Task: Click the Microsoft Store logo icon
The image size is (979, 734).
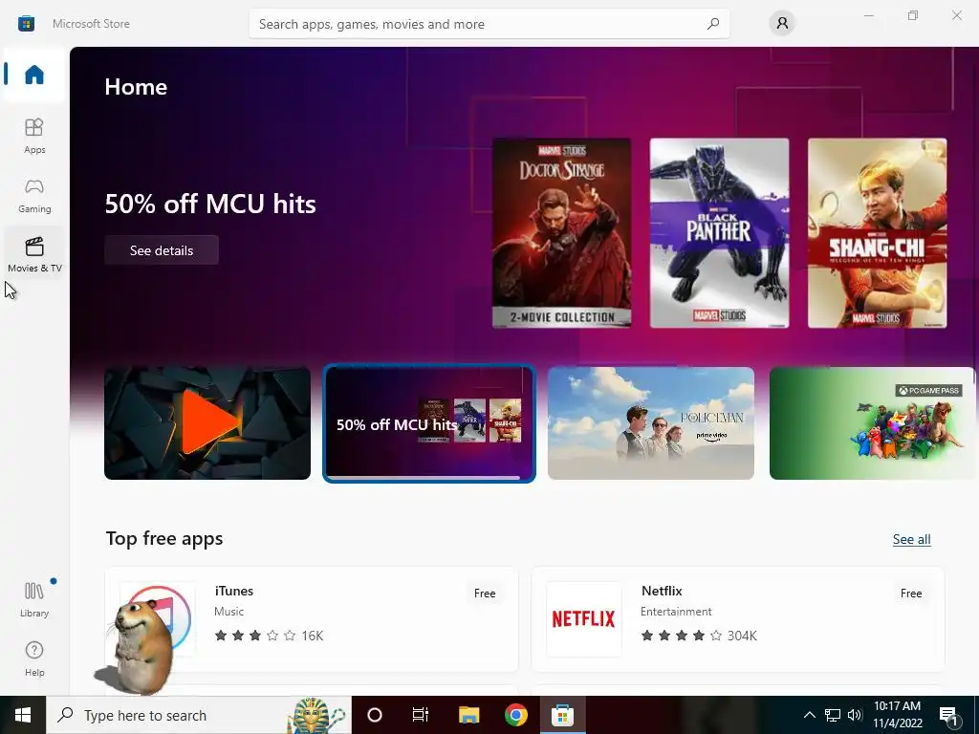Action: (26, 24)
